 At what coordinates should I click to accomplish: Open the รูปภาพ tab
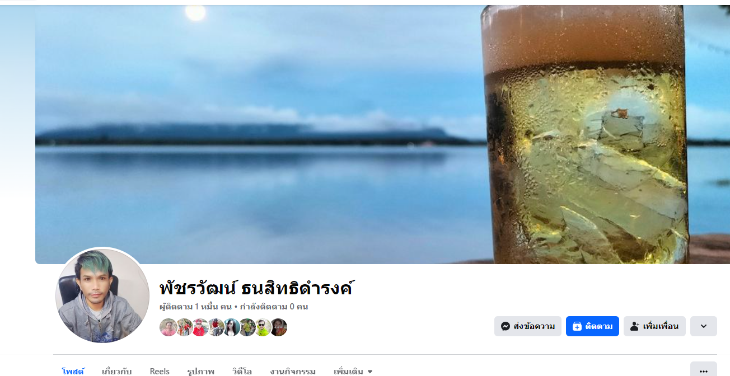click(x=201, y=371)
